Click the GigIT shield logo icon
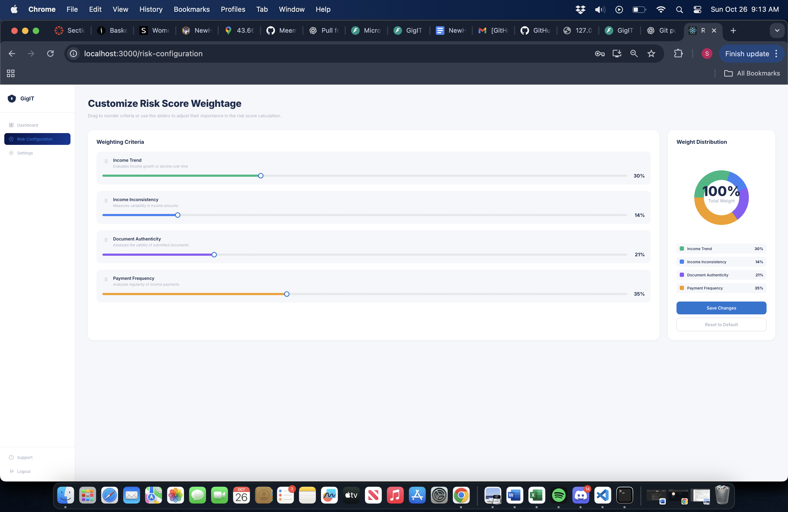Viewport: 788px width, 512px height. click(12, 99)
